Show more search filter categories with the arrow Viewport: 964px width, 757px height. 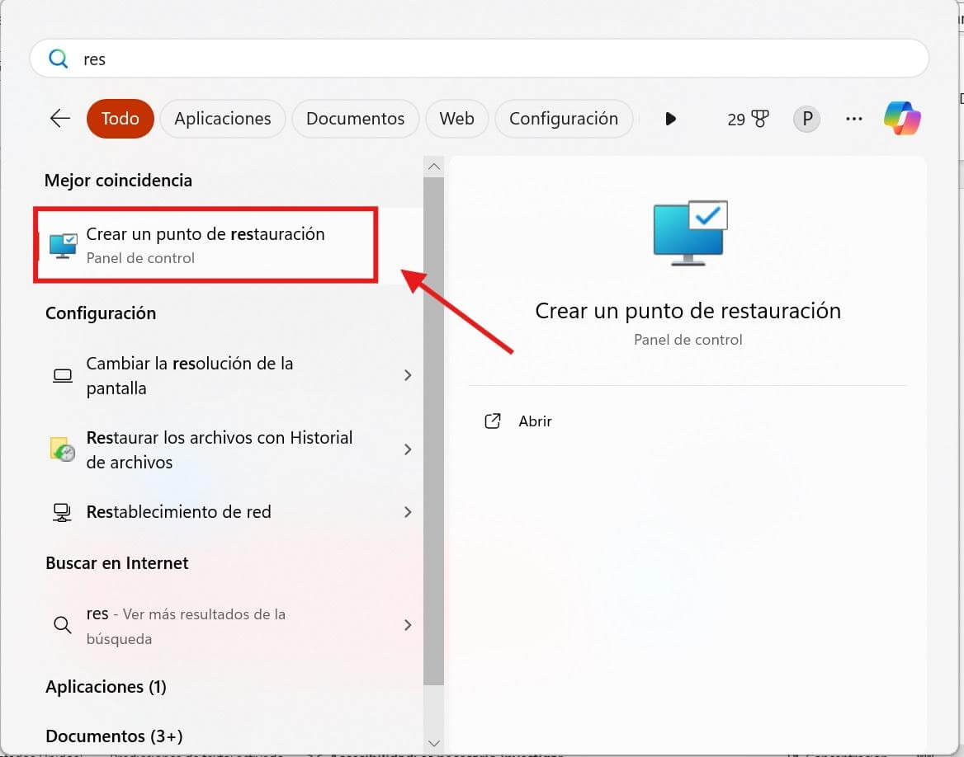click(670, 118)
